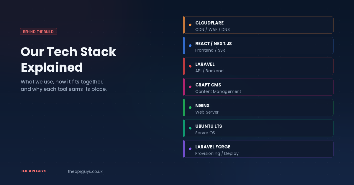The width and height of the screenshot is (354, 185).
Task: Click the Our Tech Stack Explained heading
Action: point(68,60)
